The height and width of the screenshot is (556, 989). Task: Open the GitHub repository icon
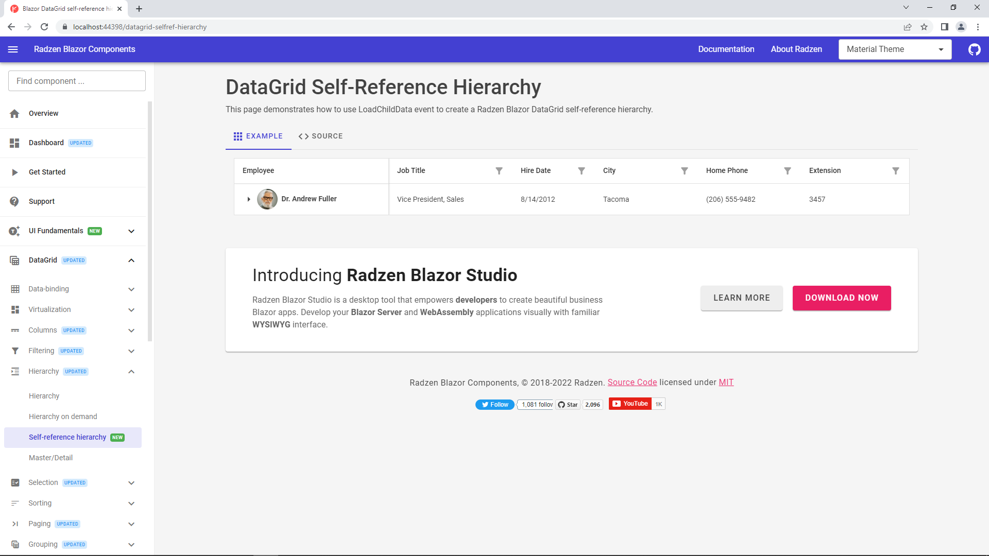point(974,49)
